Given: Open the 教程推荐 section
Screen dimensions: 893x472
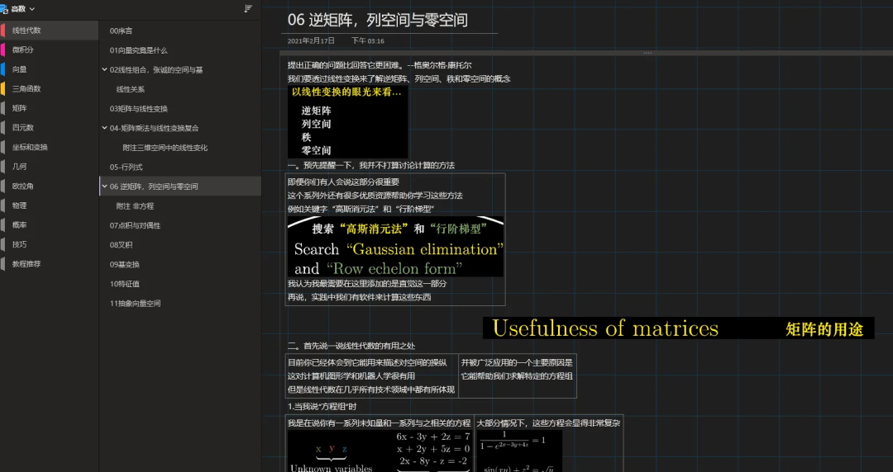Looking at the screenshot, I should [x=50, y=264].
